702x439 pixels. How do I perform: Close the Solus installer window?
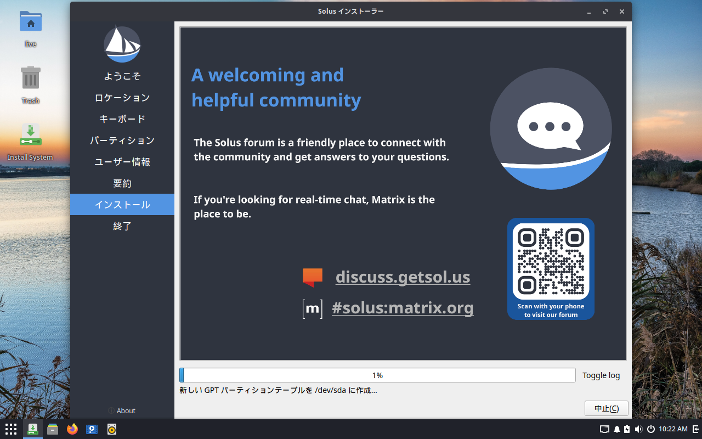click(622, 12)
